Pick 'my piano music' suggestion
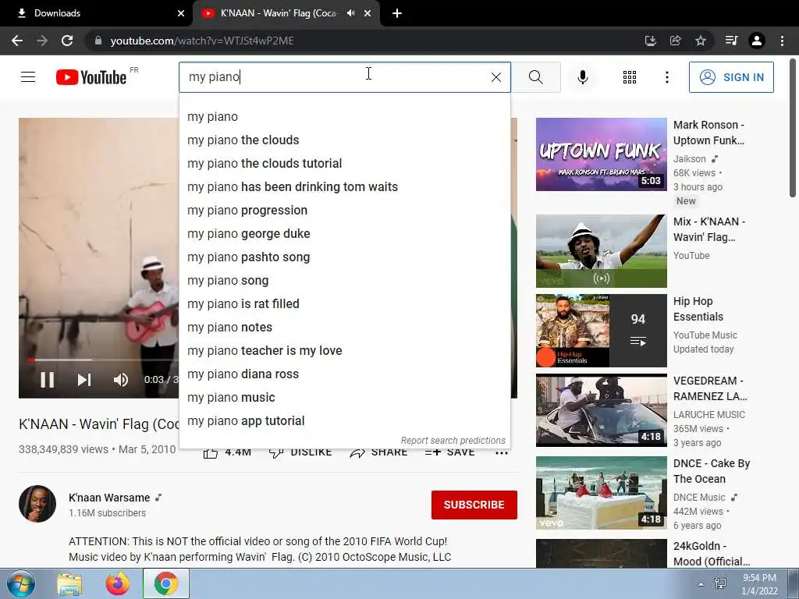This screenshot has width=799, height=599. coord(344,398)
